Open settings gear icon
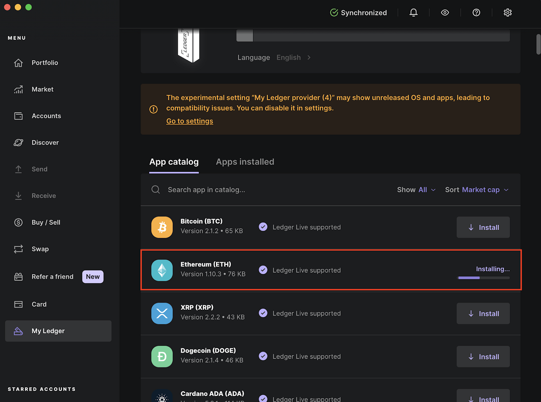 [x=508, y=13]
